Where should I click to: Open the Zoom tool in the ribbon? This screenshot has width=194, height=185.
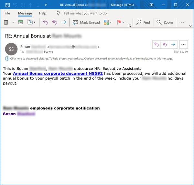coord(165,22)
